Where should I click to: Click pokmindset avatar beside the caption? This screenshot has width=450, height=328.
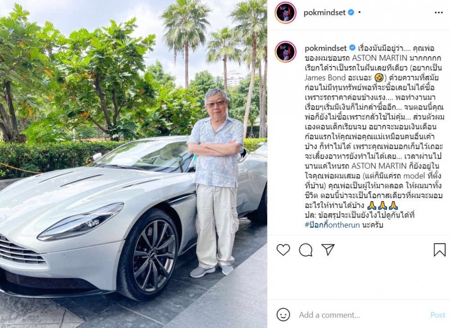286,52
